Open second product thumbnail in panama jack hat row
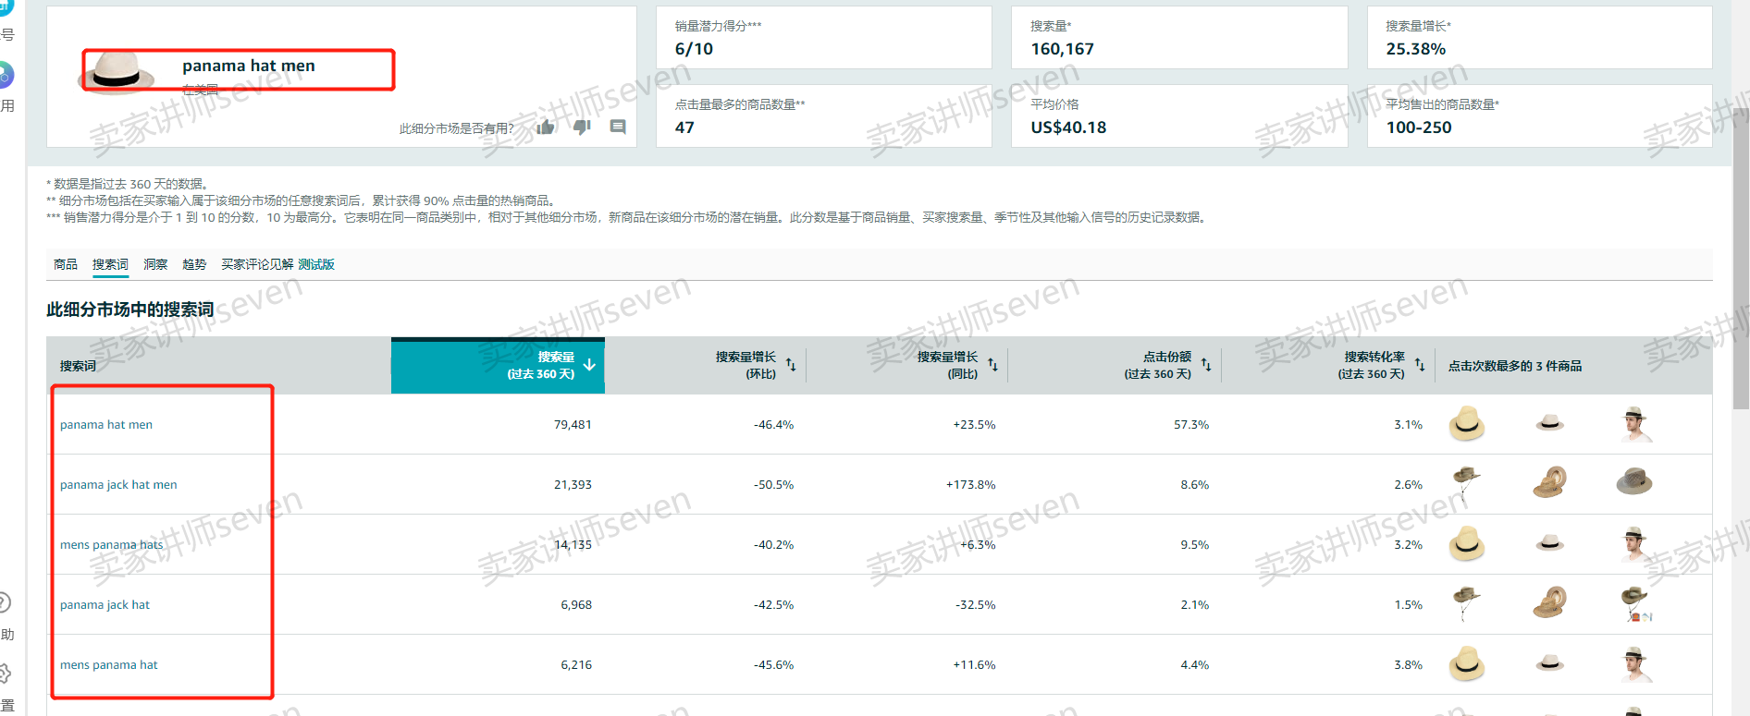This screenshot has width=1750, height=716. [1550, 602]
